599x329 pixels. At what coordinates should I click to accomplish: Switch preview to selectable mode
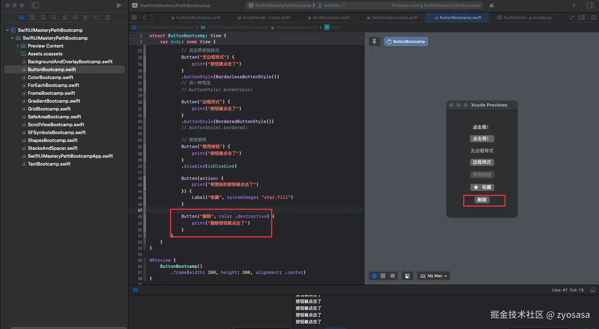pyautogui.click(x=383, y=276)
